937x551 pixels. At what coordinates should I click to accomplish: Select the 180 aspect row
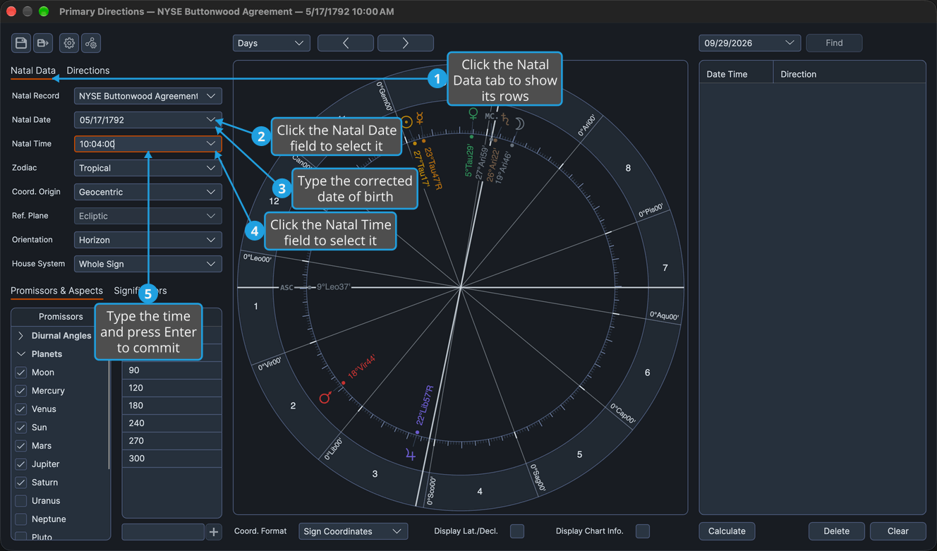[x=172, y=406]
